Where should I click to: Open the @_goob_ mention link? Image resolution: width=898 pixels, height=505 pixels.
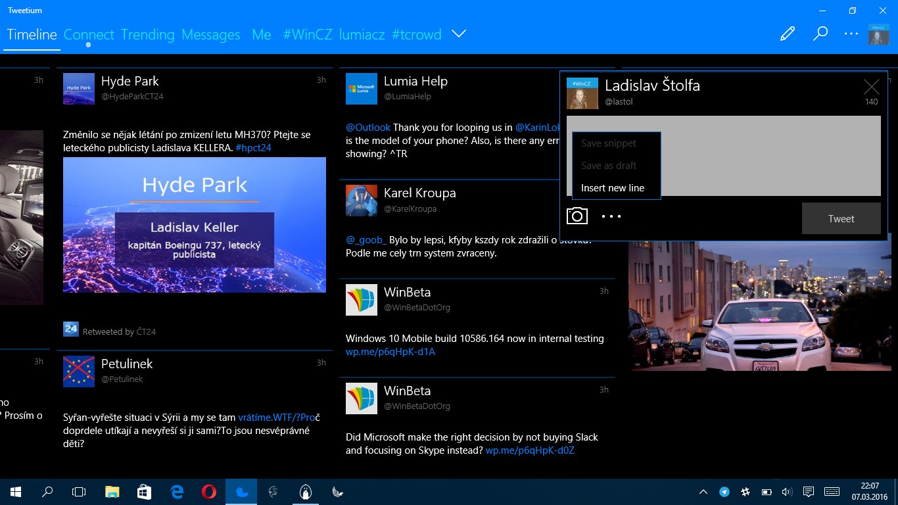click(366, 240)
